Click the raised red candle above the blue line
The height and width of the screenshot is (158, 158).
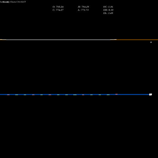tap(116, 94)
